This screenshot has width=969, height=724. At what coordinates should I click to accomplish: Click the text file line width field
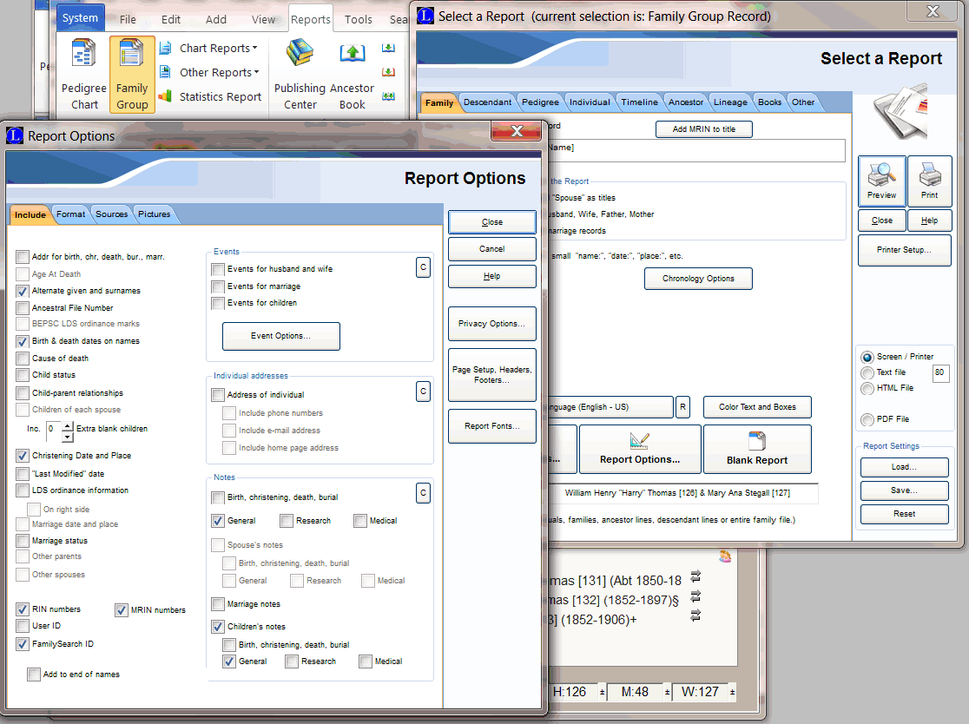pos(940,373)
